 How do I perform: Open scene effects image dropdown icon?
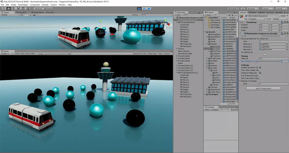[34, 15]
